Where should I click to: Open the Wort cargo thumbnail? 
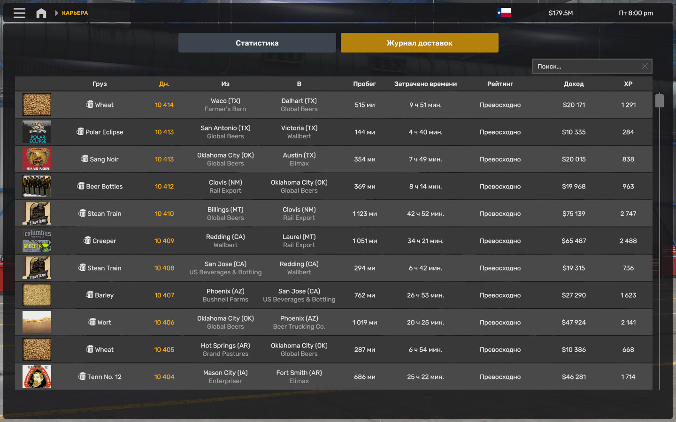click(x=37, y=322)
